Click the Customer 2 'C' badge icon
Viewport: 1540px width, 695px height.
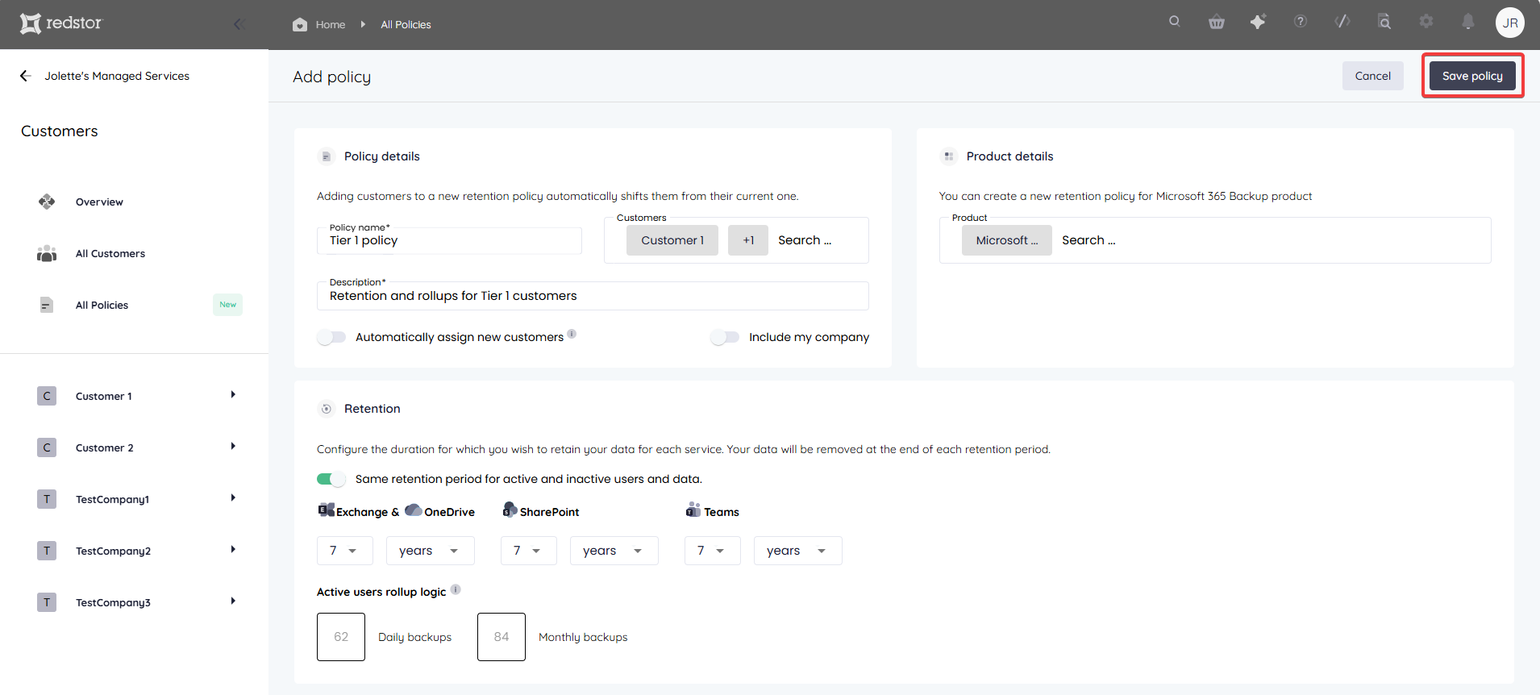coord(47,447)
